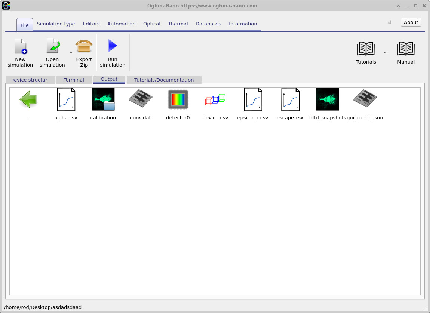430x313 pixels.
Task: Select the fdtd_snapshots icon
Action: coord(328,99)
